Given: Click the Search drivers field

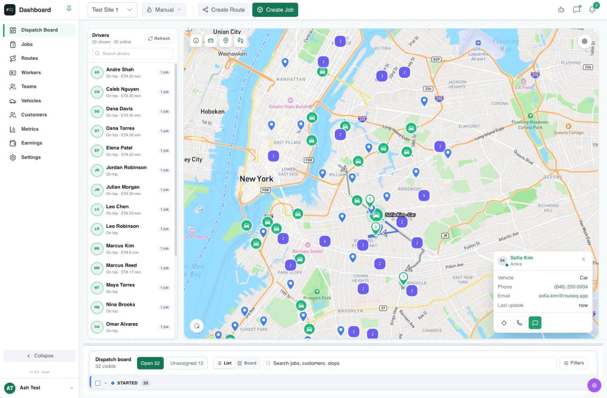Looking at the screenshot, I should point(133,54).
